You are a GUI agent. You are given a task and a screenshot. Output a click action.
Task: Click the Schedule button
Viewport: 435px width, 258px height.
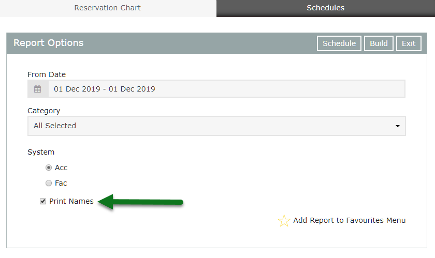click(339, 43)
